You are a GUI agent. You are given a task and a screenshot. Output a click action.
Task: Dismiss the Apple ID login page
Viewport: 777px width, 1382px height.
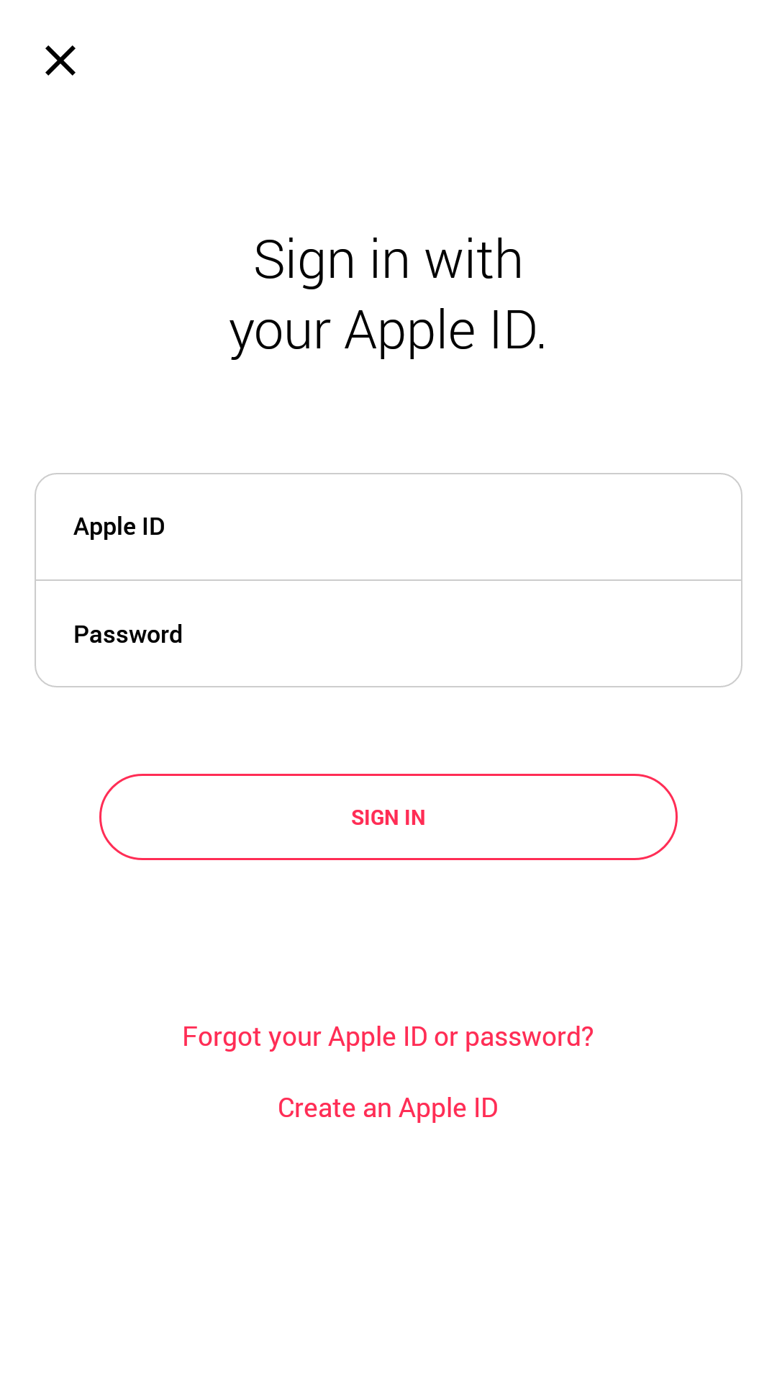pos(60,60)
